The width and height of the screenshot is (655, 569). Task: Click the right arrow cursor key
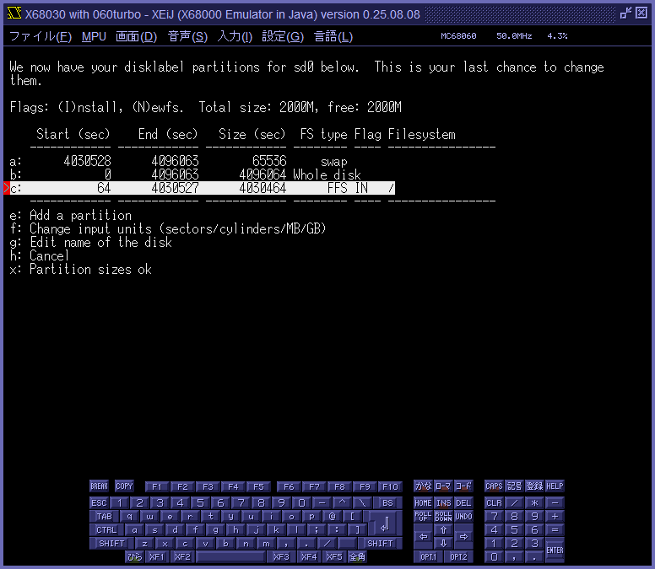463,536
